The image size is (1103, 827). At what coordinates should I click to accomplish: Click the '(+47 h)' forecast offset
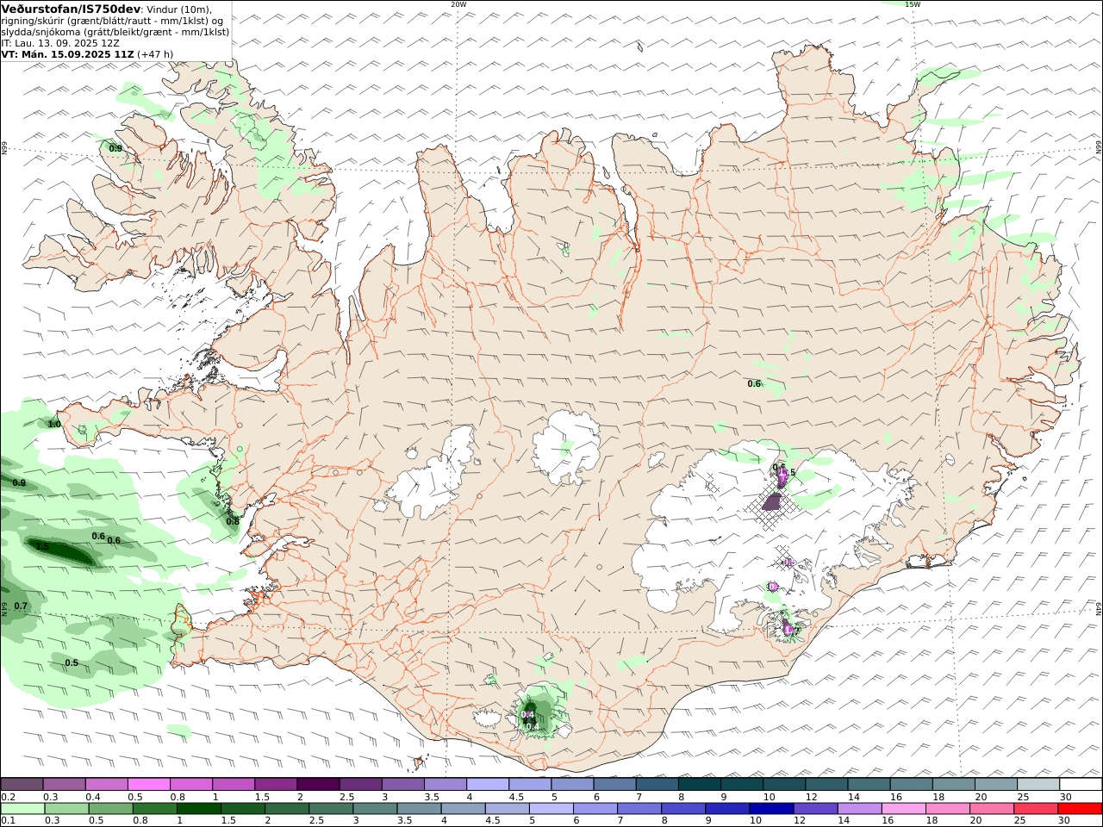coord(155,54)
